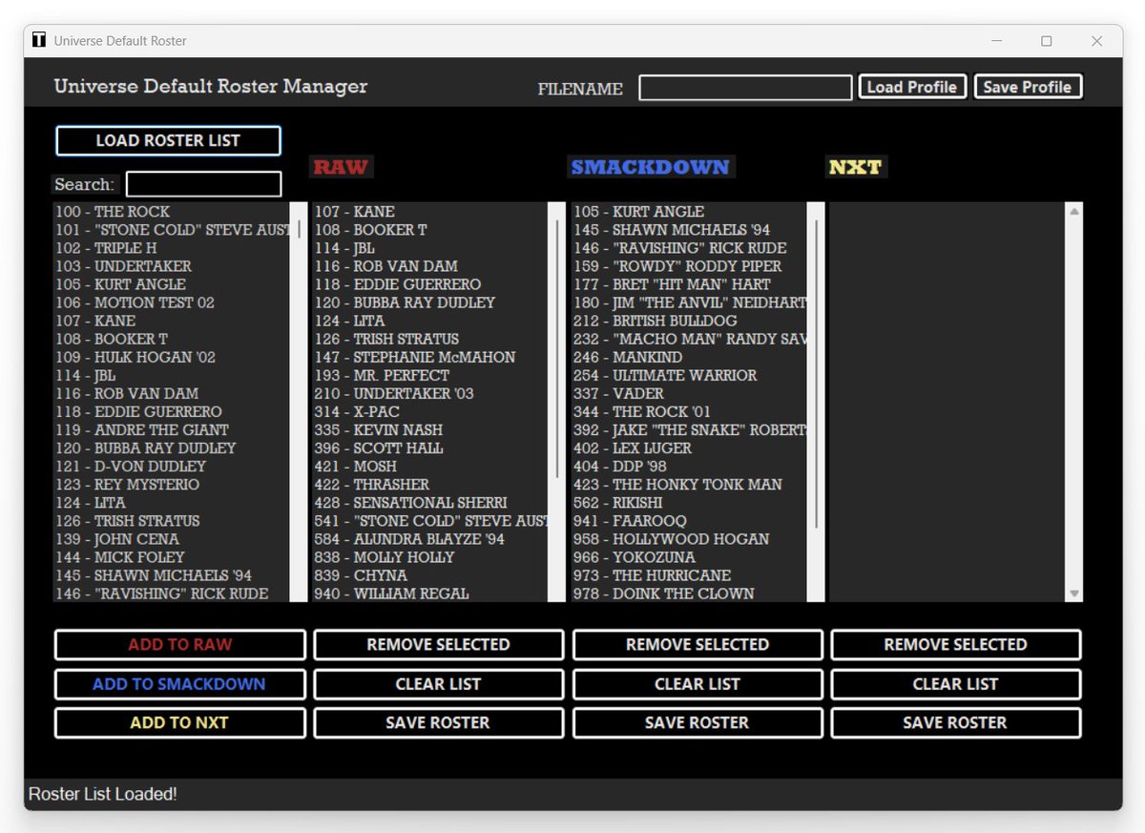1145x833 pixels.
Task: Click SAVE ROSTER under the NXT list
Action: 955,722
